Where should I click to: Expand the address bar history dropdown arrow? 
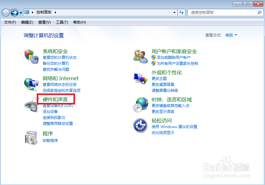[x=174, y=13]
